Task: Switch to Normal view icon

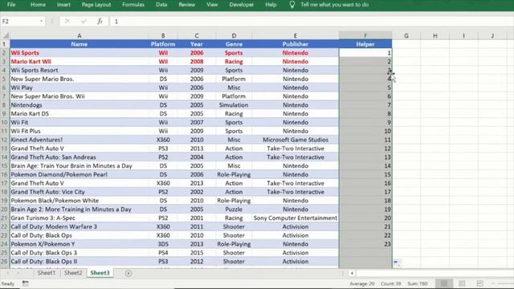Action: (x=444, y=283)
